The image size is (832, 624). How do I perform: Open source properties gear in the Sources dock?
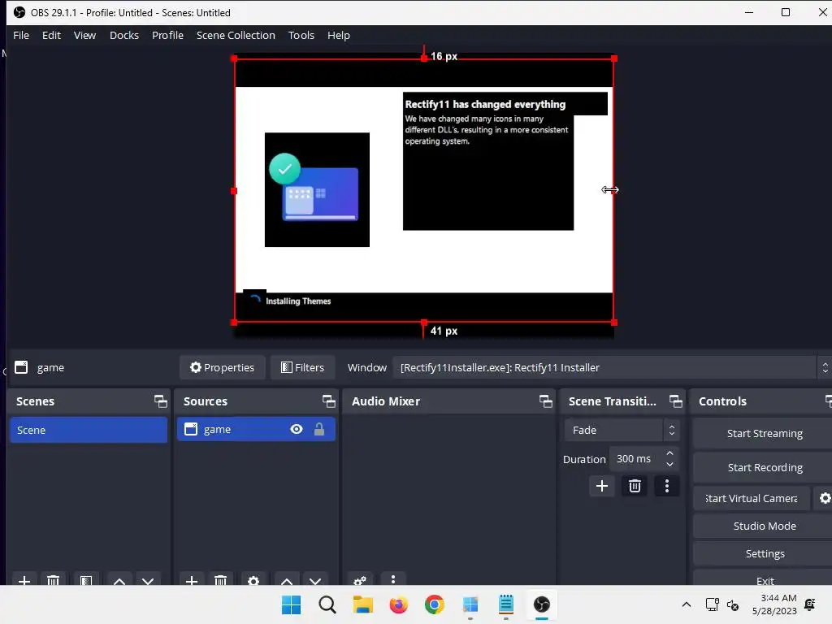tap(253, 580)
